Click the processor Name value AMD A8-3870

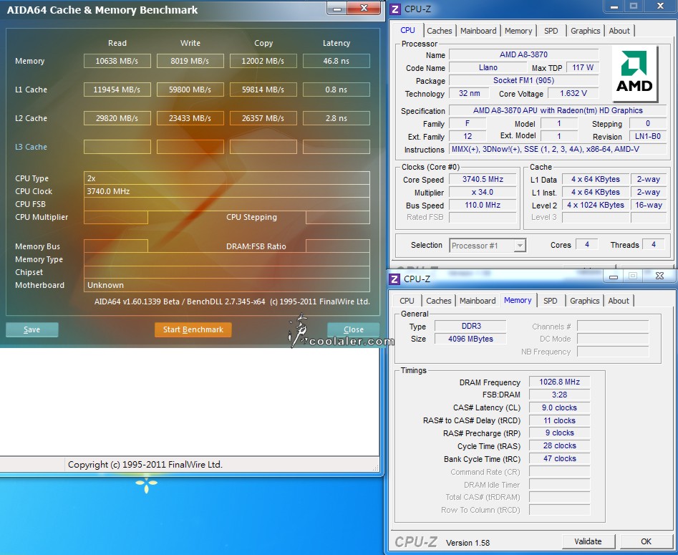[523, 54]
